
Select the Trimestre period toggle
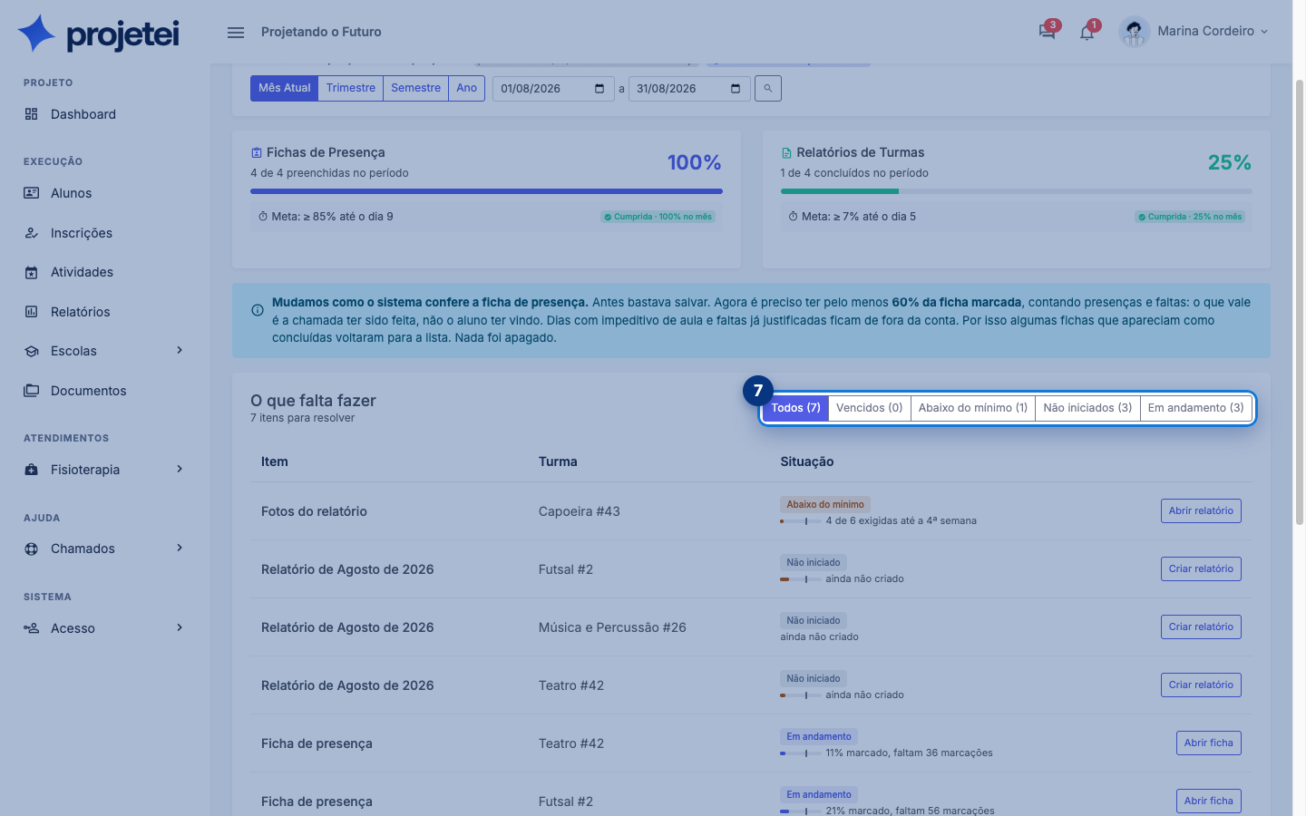(x=351, y=88)
